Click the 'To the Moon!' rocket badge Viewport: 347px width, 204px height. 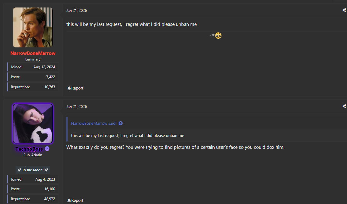tap(33, 170)
